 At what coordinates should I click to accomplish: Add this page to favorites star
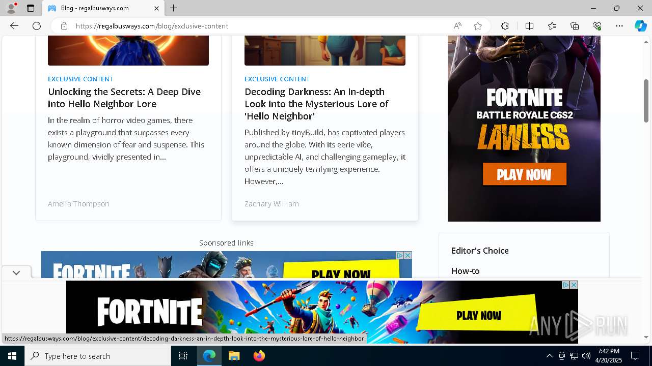(x=478, y=26)
